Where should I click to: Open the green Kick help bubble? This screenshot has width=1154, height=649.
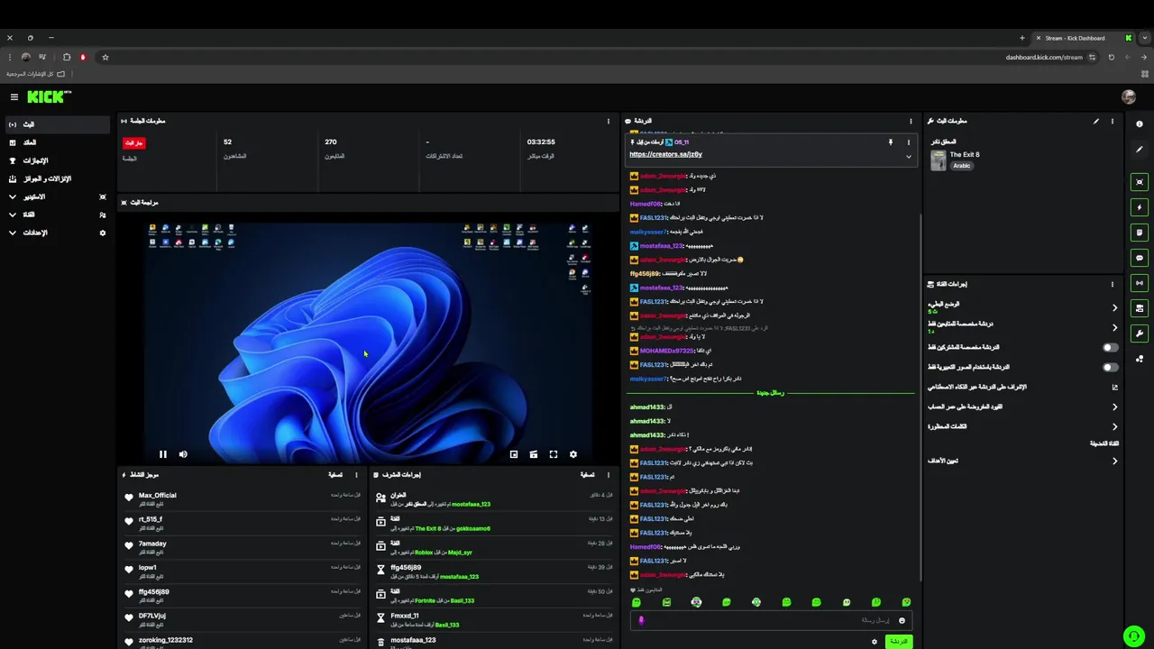[1132, 636]
